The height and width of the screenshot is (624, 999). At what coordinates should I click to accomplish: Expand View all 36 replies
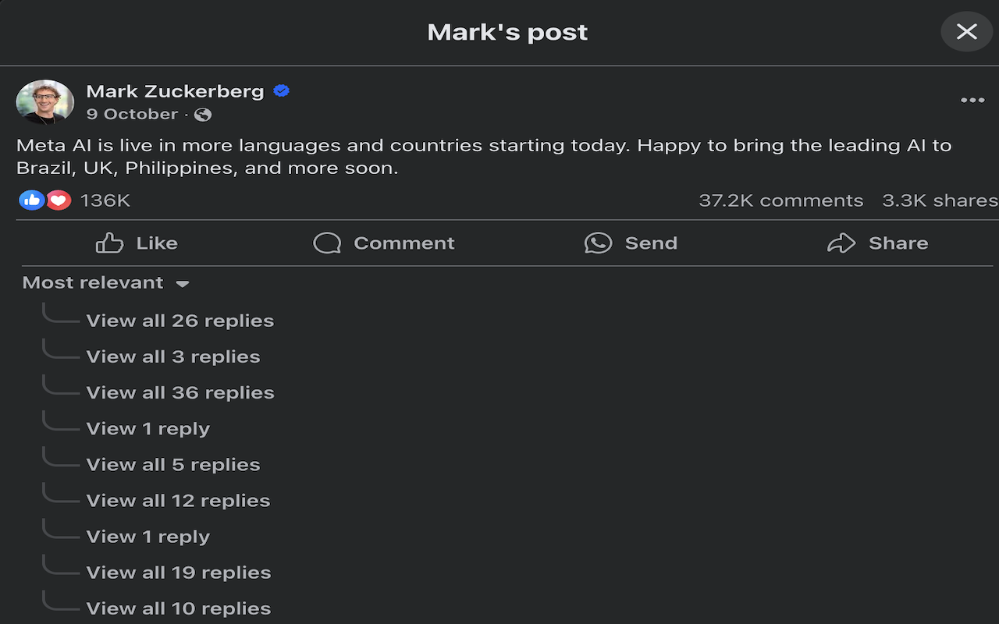click(x=180, y=392)
